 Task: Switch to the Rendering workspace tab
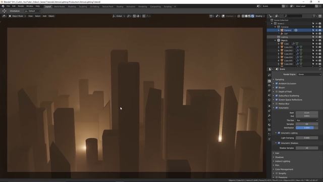pos(142,7)
